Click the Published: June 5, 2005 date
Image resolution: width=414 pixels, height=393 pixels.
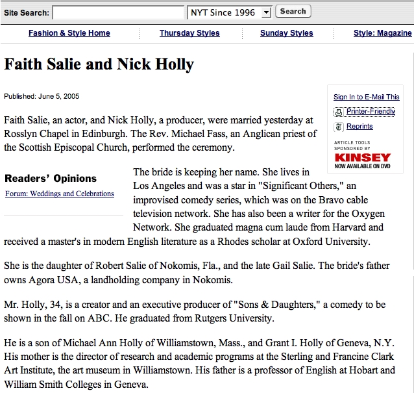[x=42, y=96]
